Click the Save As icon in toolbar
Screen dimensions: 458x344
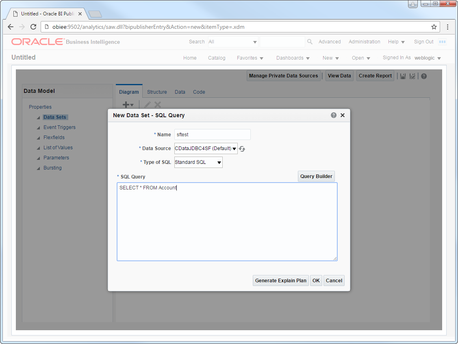click(x=412, y=76)
